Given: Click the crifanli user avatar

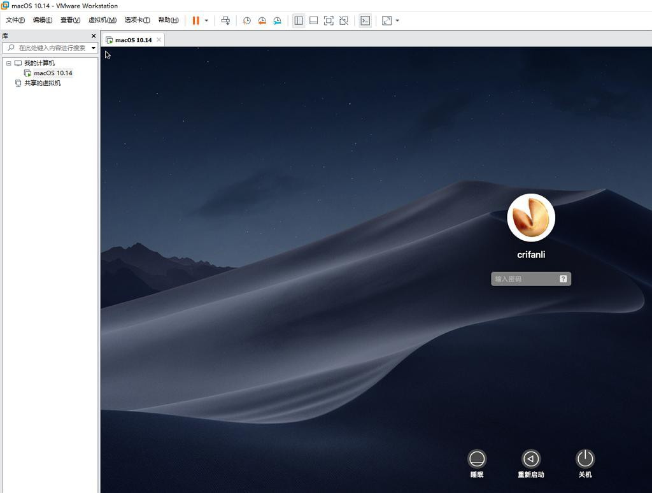Looking at the screenshot, I should click(x=531, y=218).
